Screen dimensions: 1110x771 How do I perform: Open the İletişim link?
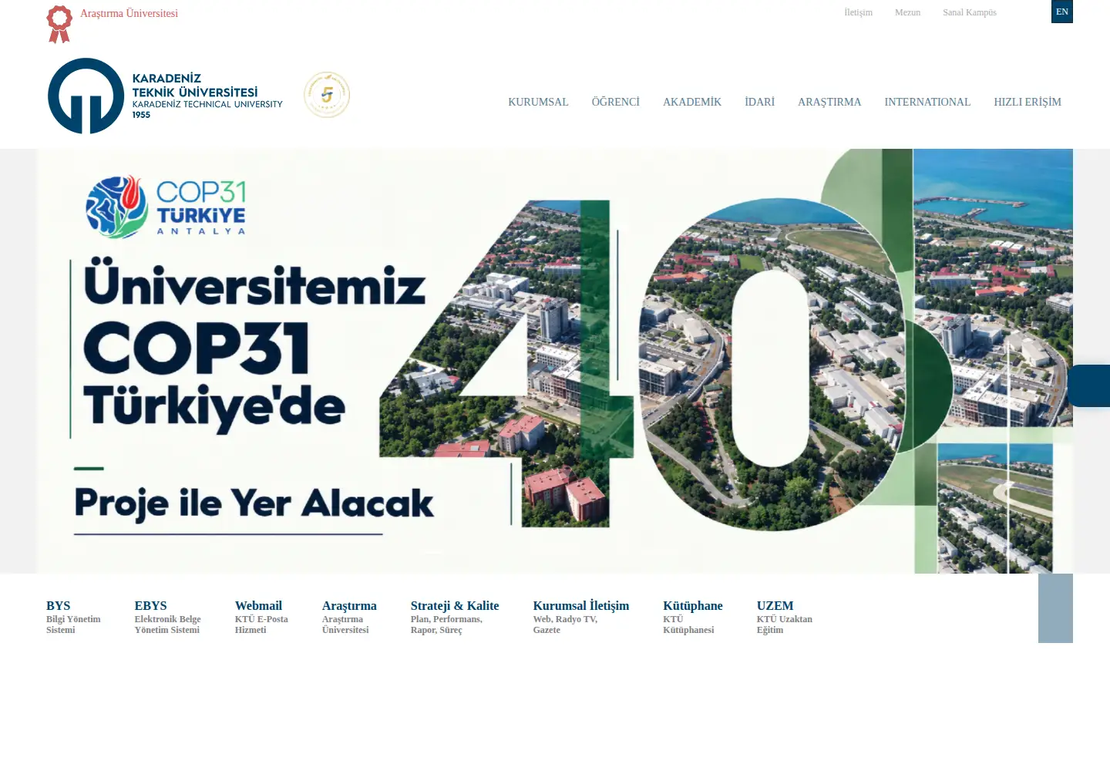858,12
